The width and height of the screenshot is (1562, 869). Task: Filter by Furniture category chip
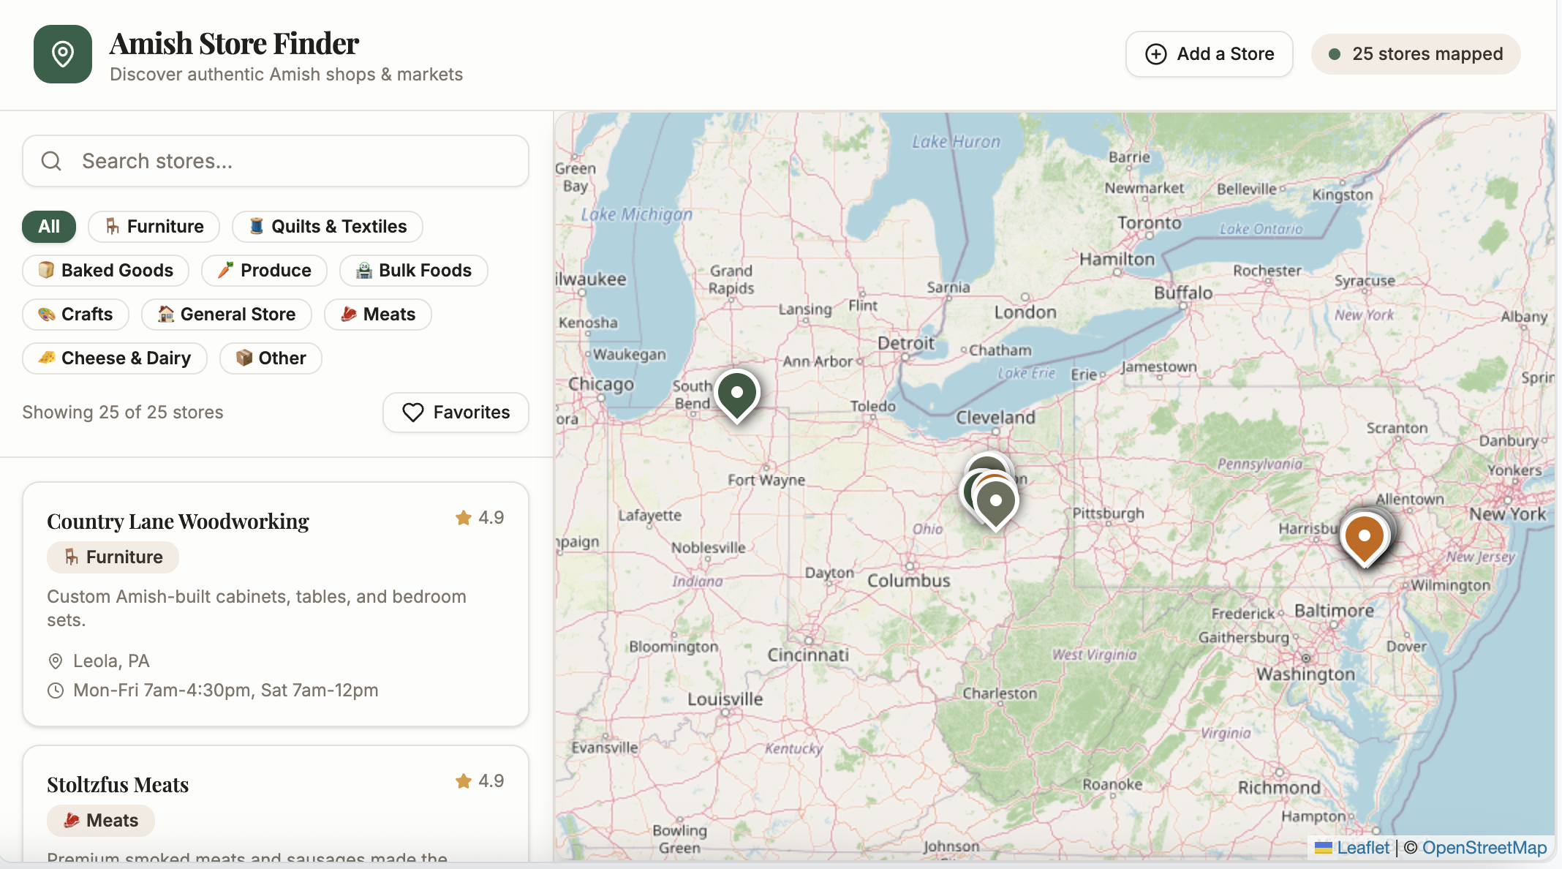point(154,227)
